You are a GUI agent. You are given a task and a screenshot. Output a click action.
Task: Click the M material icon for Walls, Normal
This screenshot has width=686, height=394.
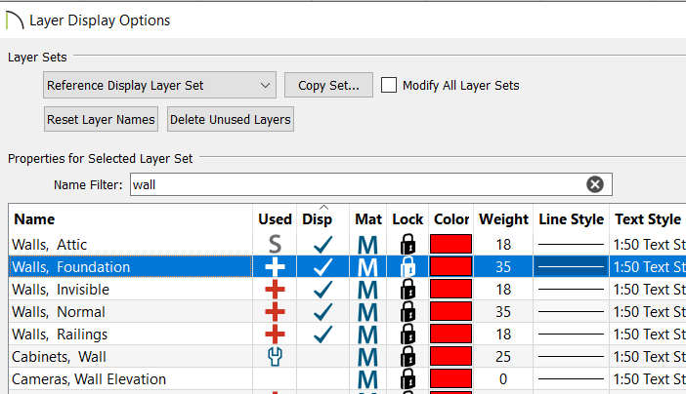pyautogui.click(x=367, y=312)
